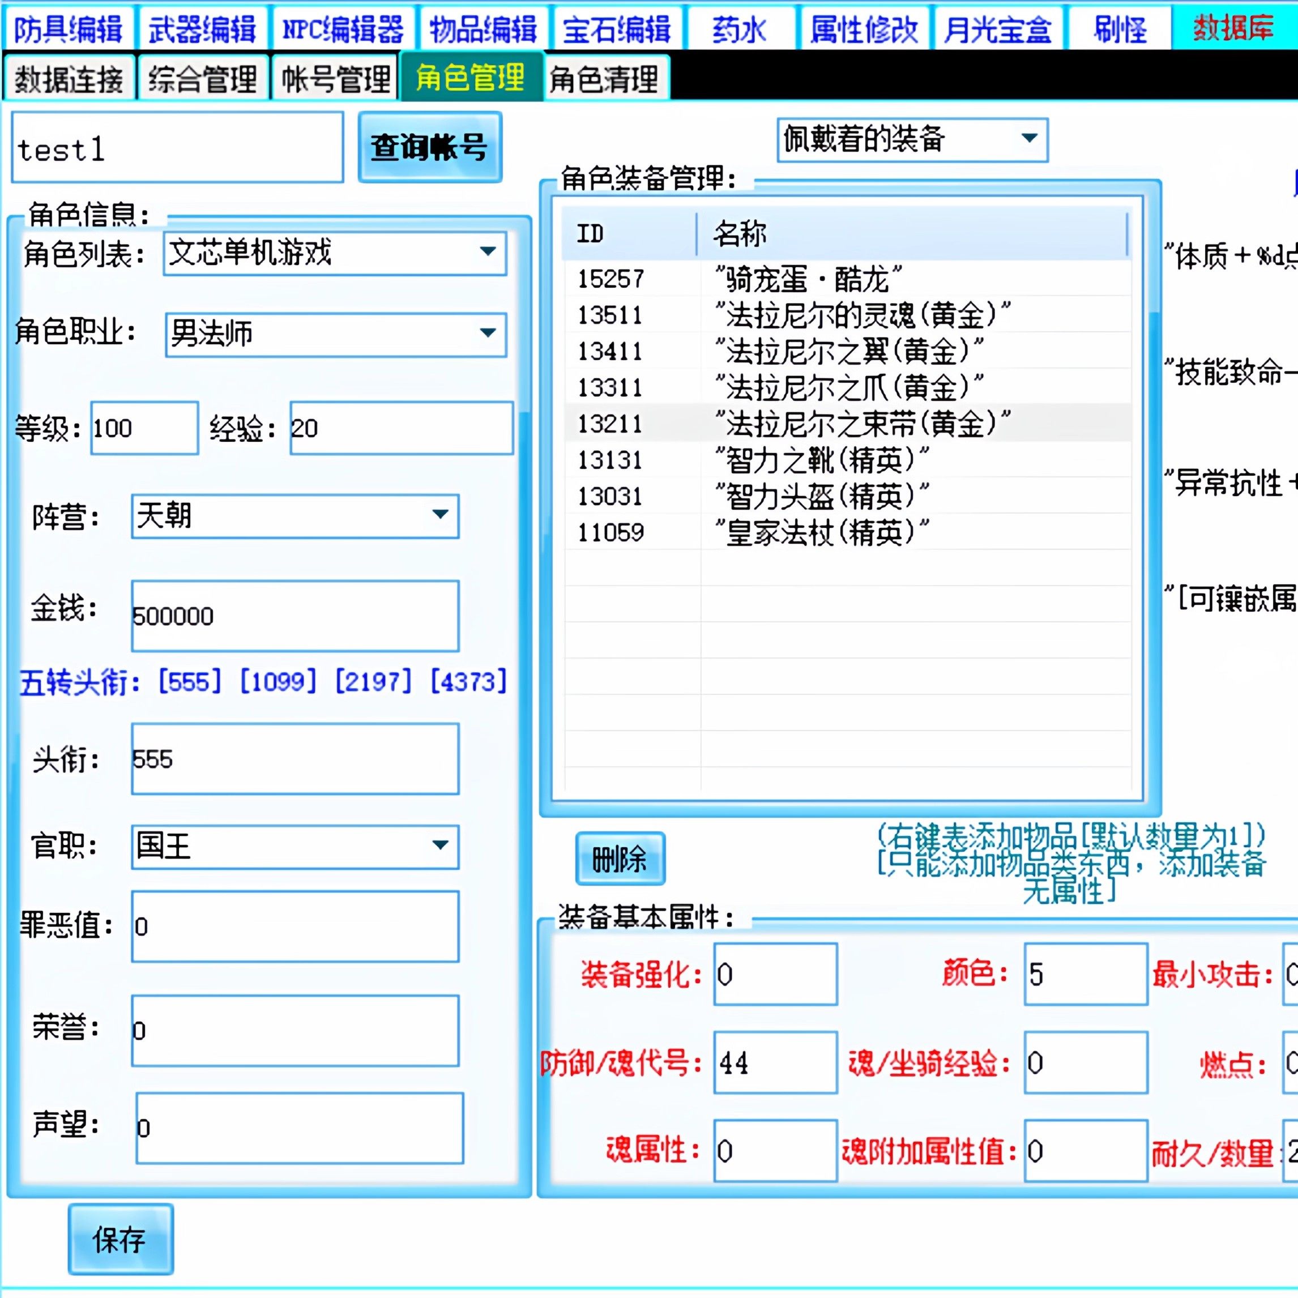Image resolution: width=1298 pixels, height=1298 pixels.
Task: Click the 查询帐号 button
Action: tap(429, 147)
